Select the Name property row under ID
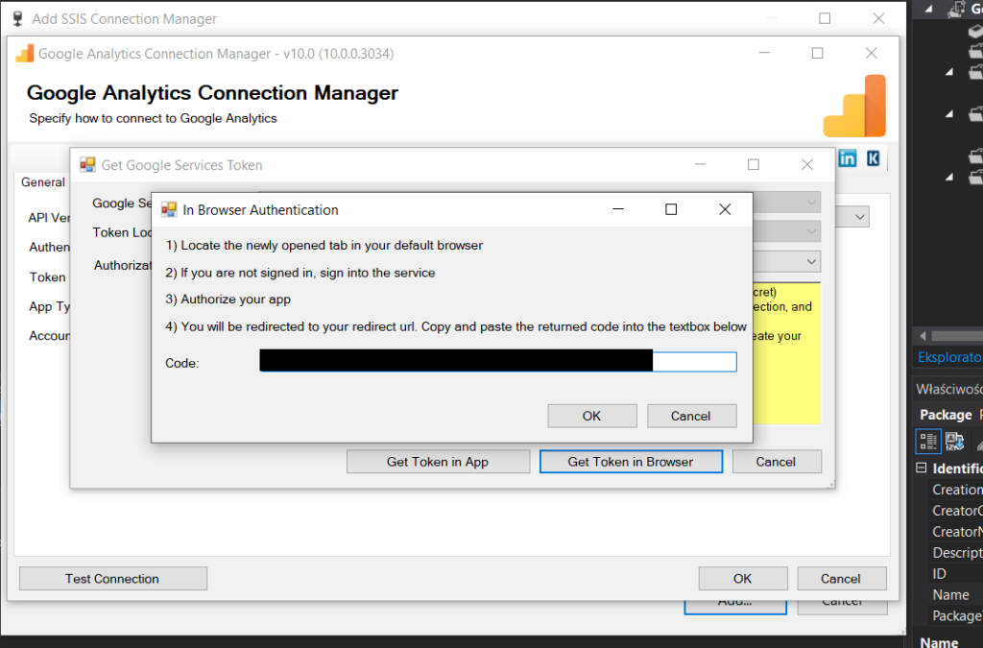Viewport: 983px width, 648px height. pos(955,595)
